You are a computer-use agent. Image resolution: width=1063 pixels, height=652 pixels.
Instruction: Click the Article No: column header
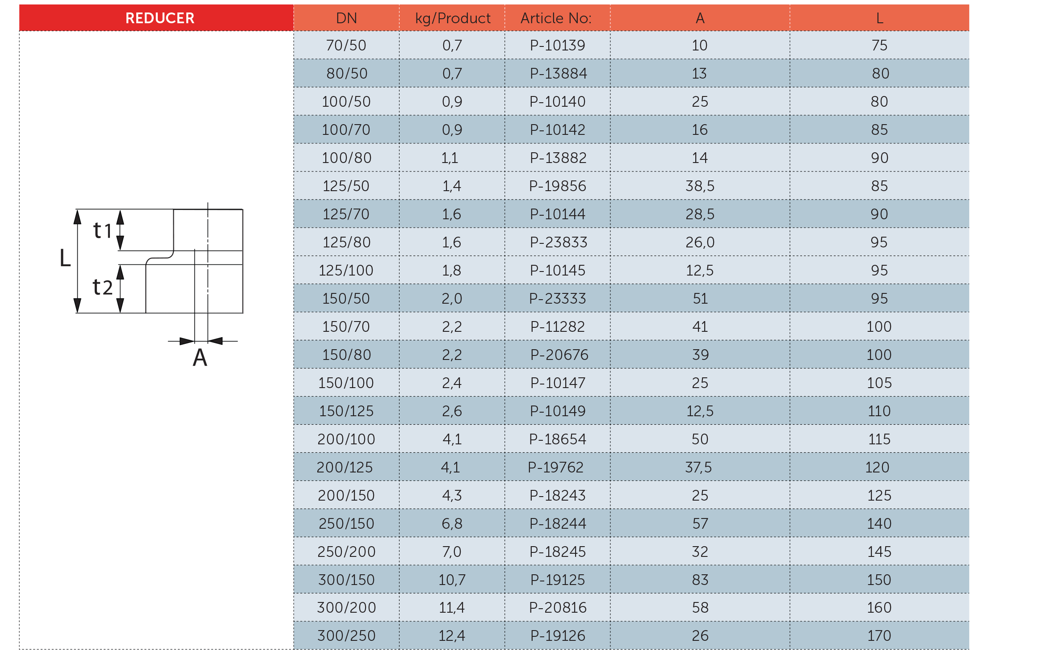[556, 18]
